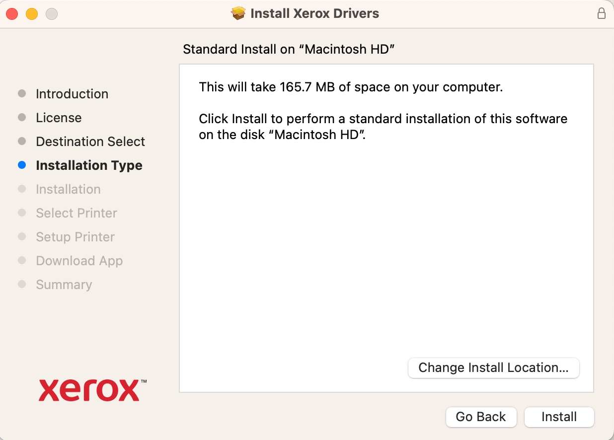
Task: Click the highlighted Installation Type label
Action: point(89,165)
